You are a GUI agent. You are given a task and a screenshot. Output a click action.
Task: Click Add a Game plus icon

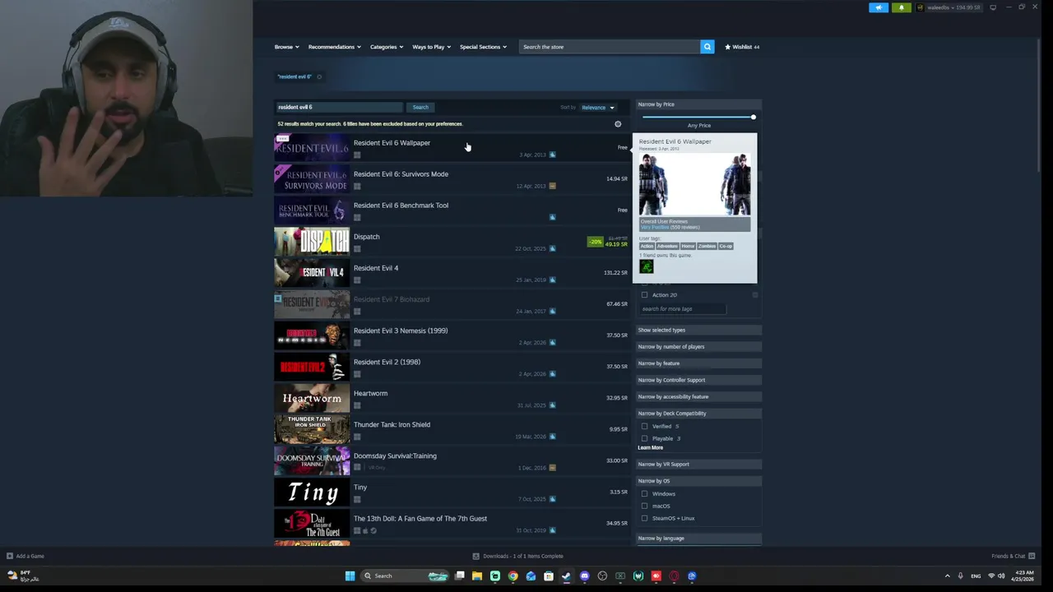[10, 556]
